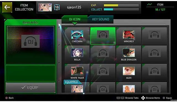Image resolution: width=177 pixels, height=102 pixels.
Task: Click the Browse Items d-pad prompt
Action: coord(150,98)
